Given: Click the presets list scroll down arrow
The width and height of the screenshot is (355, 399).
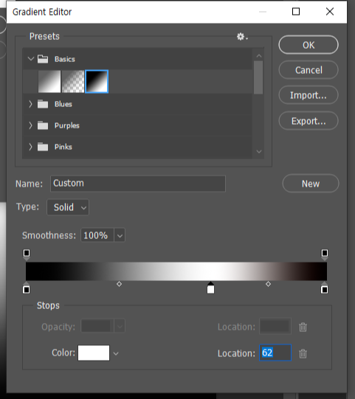Looking at the screenshot, I should [259, 152].
